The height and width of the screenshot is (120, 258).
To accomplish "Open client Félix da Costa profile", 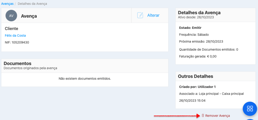I will [x=15, y=35].
